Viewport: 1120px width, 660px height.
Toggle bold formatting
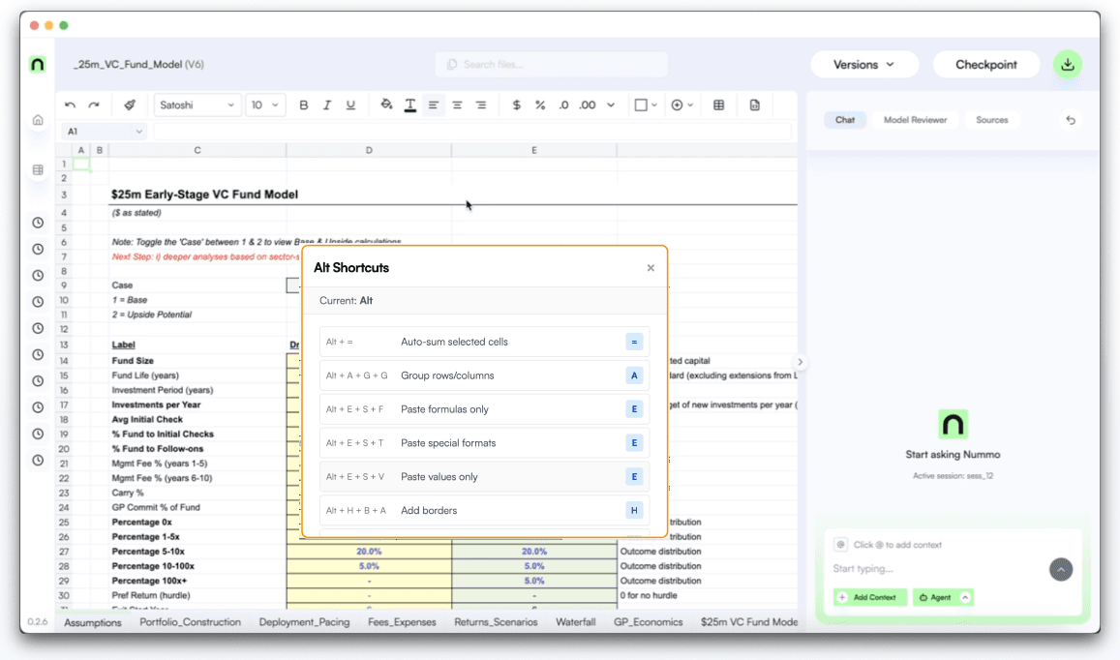[304, 105]
